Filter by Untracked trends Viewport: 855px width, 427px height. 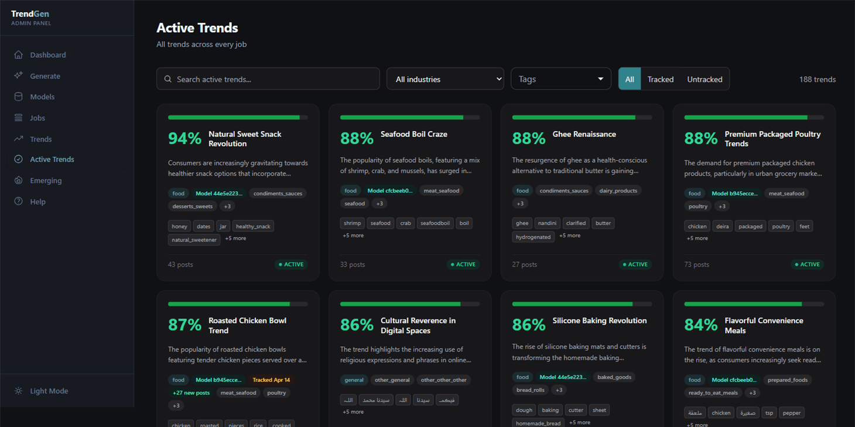point(704,79)
